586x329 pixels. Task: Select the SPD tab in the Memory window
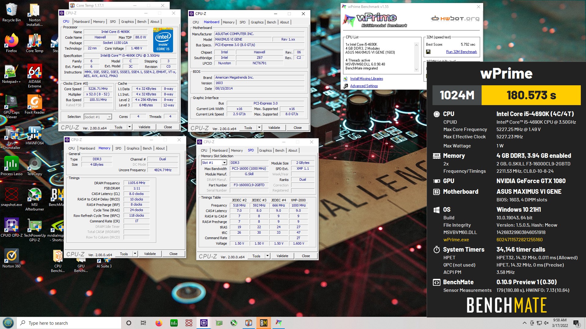[118, 148]
